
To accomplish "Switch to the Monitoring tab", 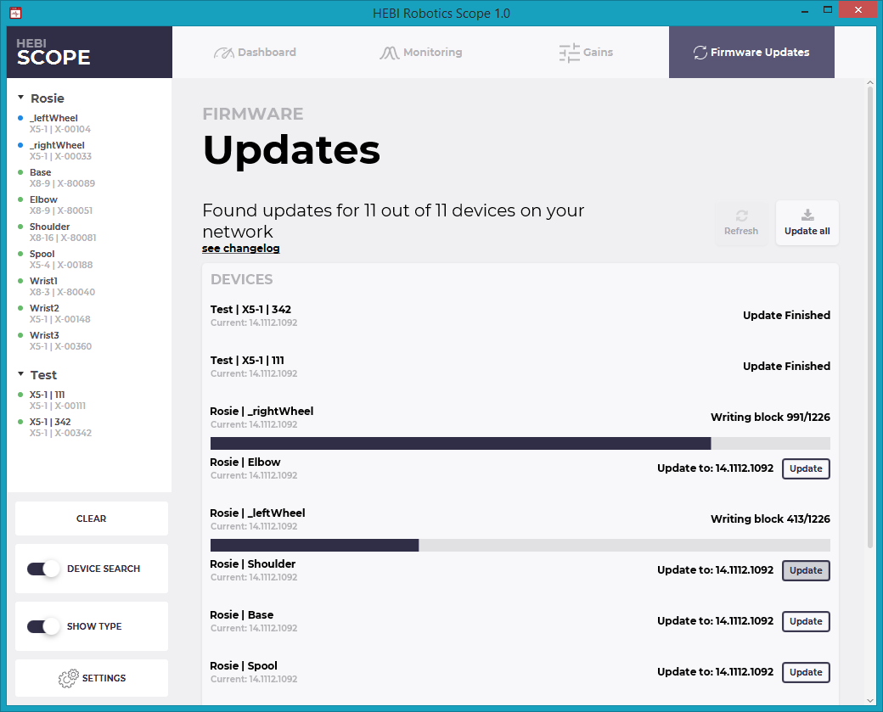I will tap(421, 52).
